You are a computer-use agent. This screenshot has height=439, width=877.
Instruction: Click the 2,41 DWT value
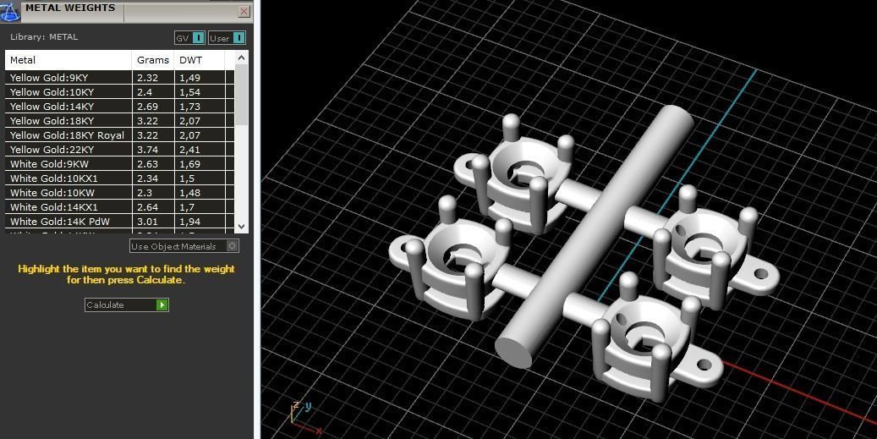189,150
